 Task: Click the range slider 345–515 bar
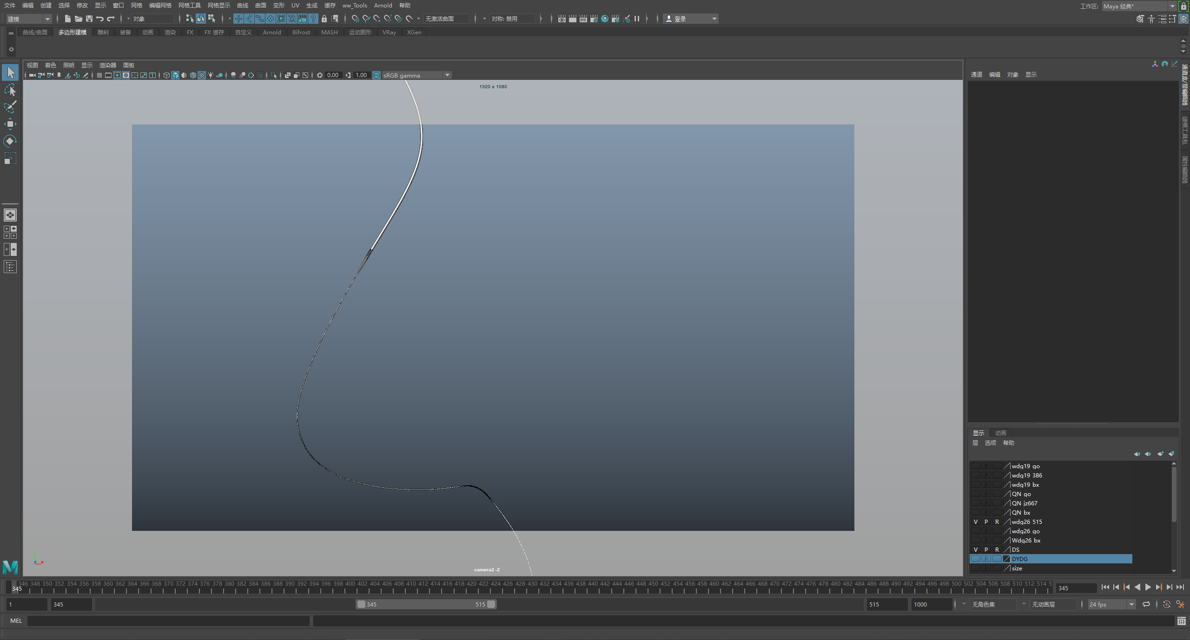click(426, 604)
